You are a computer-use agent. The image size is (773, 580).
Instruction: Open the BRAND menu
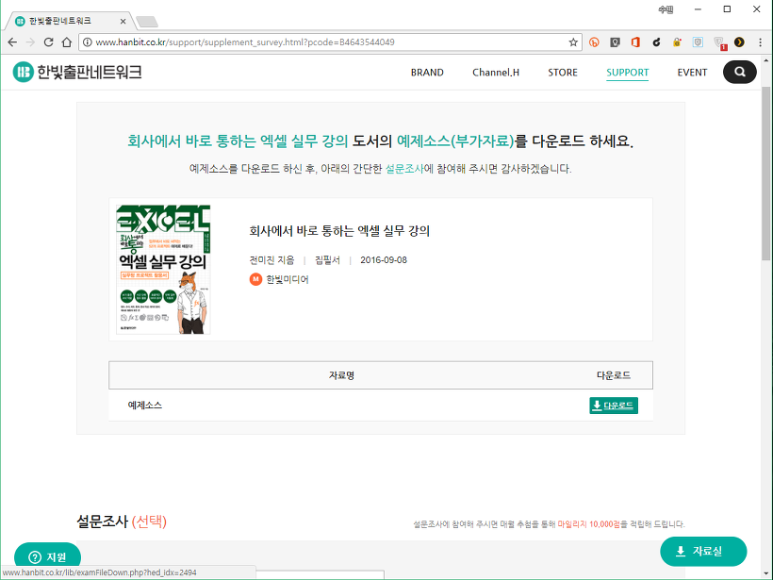(427, 73)
